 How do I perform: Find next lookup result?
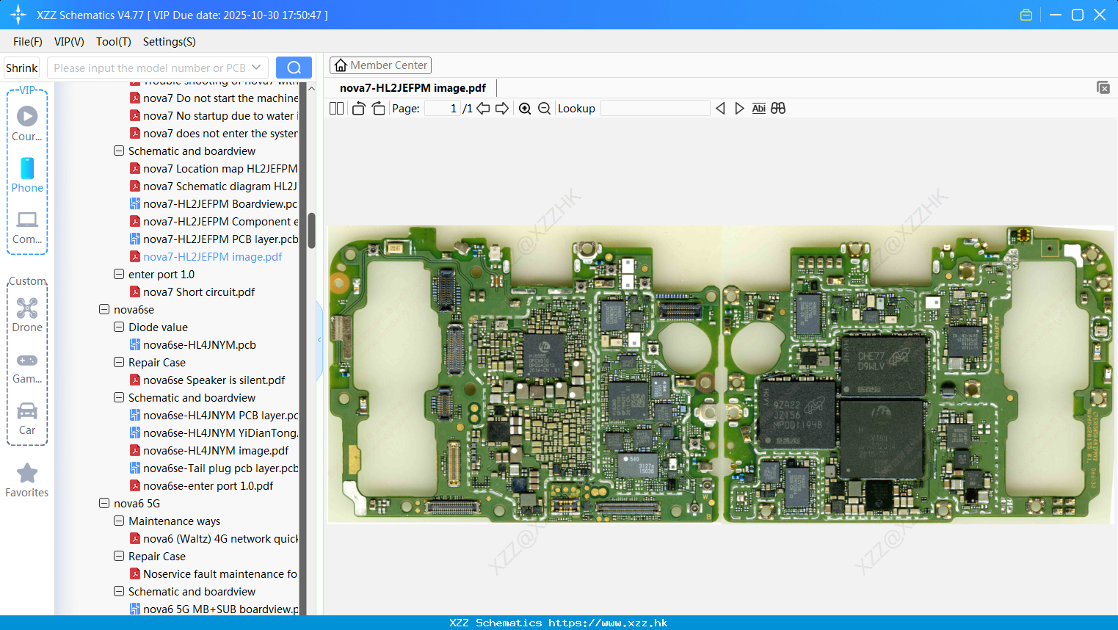(739, 109)
